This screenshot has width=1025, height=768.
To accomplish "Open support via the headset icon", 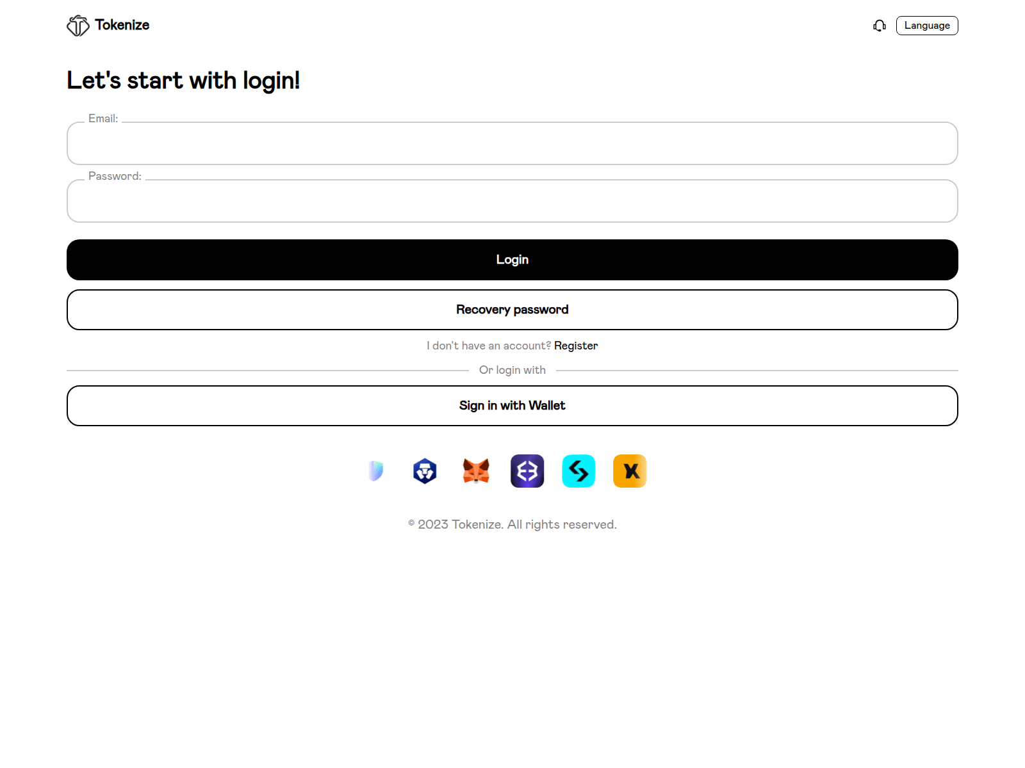I will click(880, 26).
